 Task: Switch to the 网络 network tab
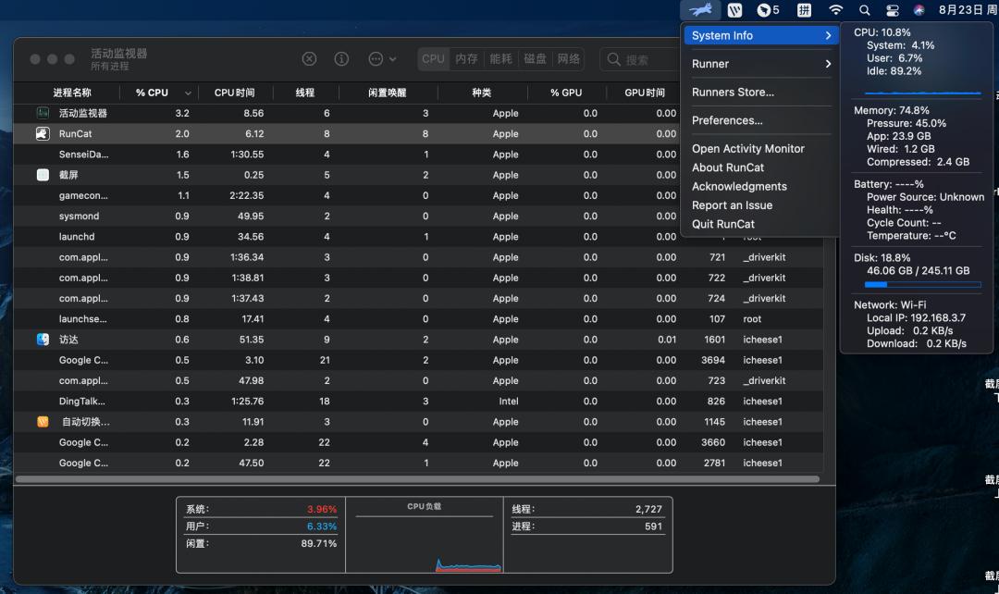tap(569, 59)
